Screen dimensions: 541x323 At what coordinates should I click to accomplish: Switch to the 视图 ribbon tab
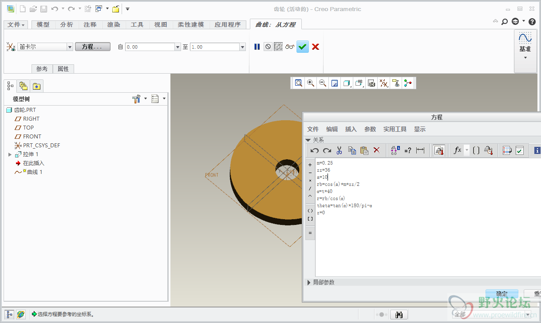(x=161, y=25)
